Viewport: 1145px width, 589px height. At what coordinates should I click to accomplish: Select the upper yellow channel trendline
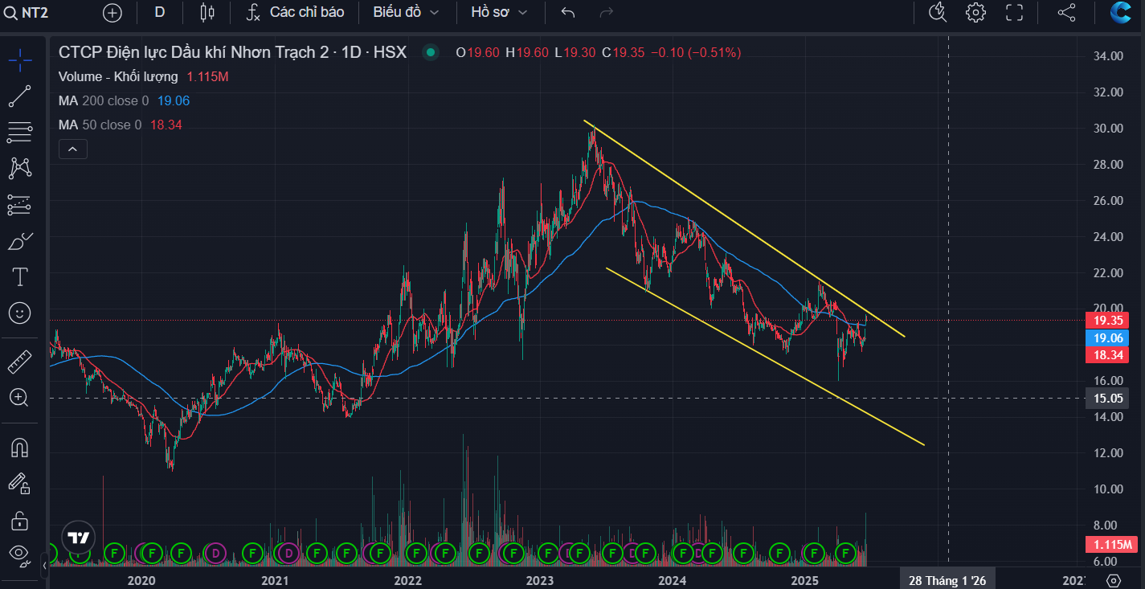point(744,229)
